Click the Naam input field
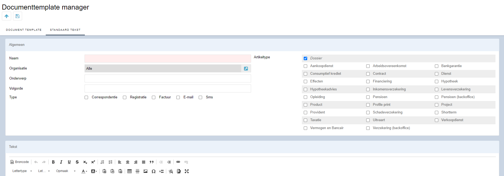 pos(168,59)
